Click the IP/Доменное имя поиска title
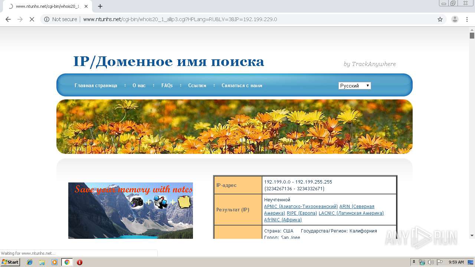The width and height of the screenshot is (475, 267). coord(168,62)
